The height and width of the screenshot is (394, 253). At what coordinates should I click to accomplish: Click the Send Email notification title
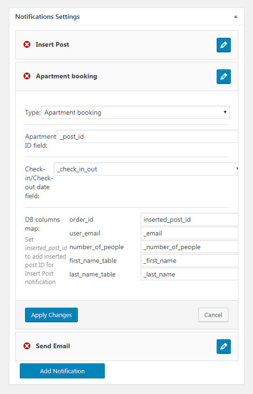coord(53,346)
